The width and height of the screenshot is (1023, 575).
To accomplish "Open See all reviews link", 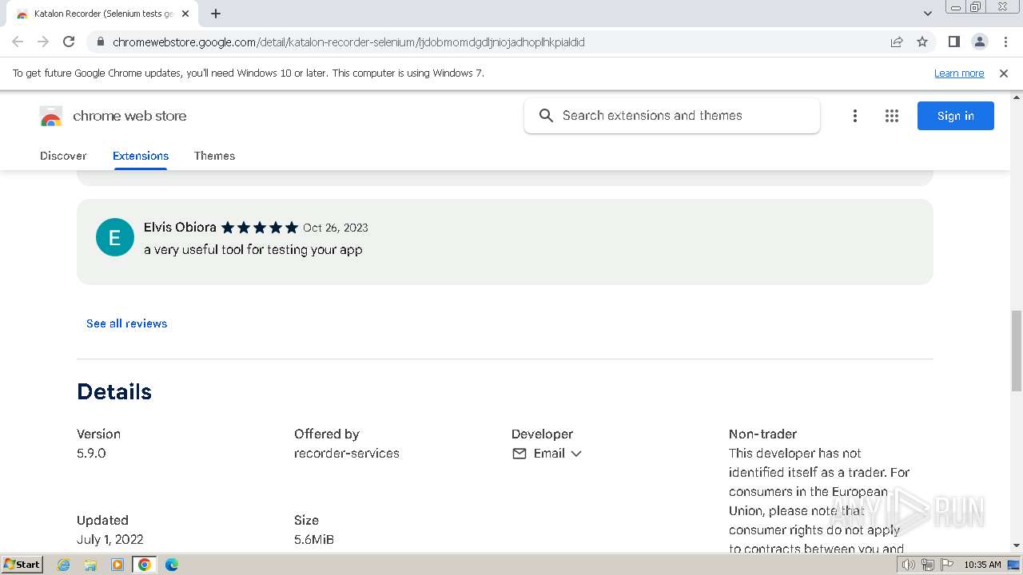I will pyautogui.click(x=127, y=323).
